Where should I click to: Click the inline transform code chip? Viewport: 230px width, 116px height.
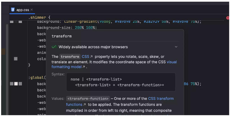point(70,57)
